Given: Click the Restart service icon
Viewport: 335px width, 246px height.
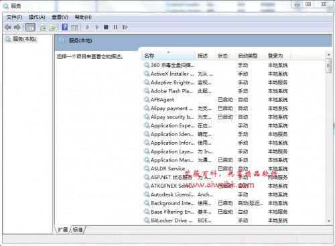Looking at the screenshot, I should [125, 27].
